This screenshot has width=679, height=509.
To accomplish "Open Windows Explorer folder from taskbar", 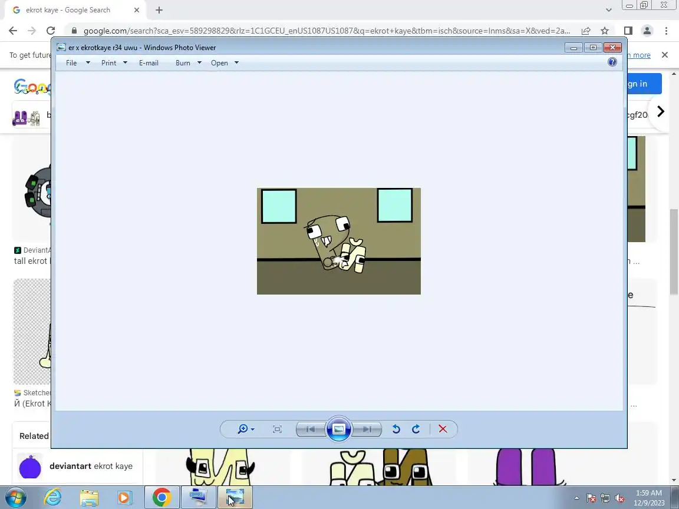I will [89, 497].
